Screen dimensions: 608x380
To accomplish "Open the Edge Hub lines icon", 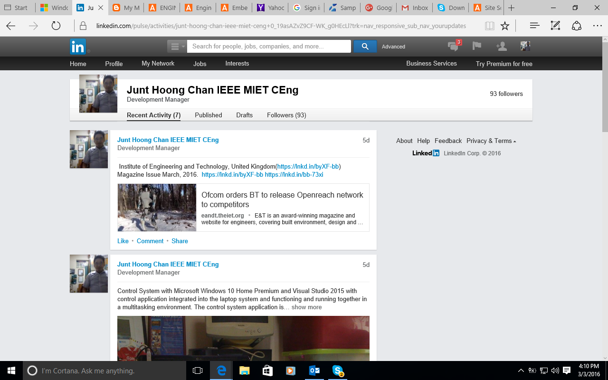I will click(534, 26).
